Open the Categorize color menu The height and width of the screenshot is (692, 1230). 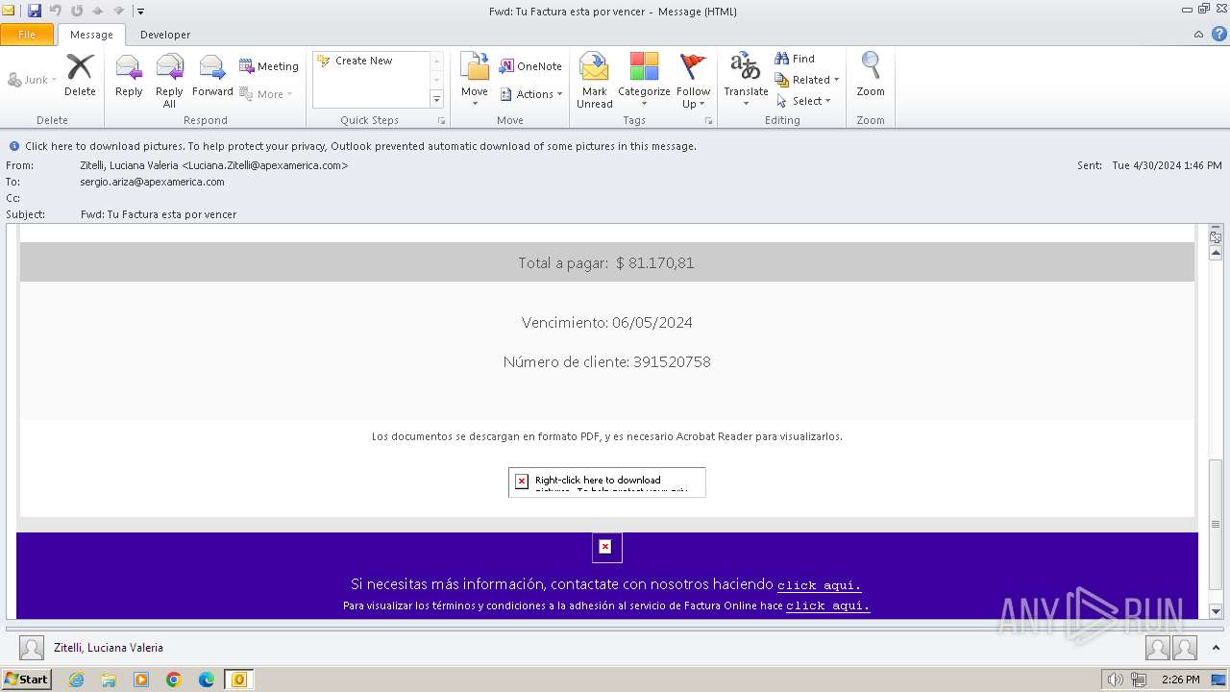(x=644, y=81)
